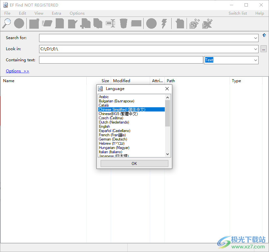Open the Extra menu
The height and width of the screenshot is (252, 269).
point(56,13)
